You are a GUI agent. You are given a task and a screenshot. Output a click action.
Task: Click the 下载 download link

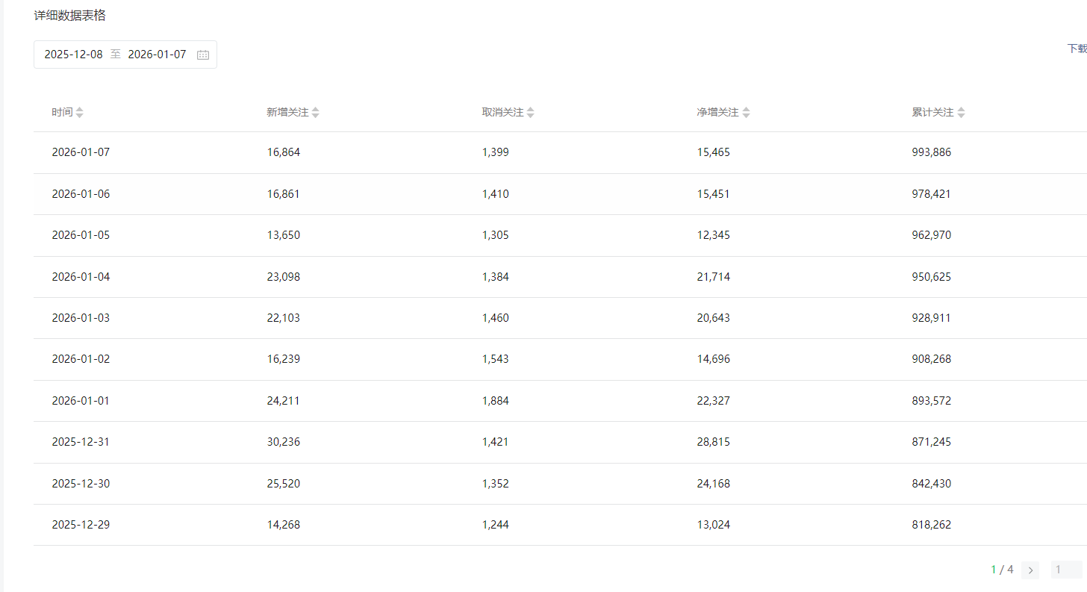[x=1077, y=49]
